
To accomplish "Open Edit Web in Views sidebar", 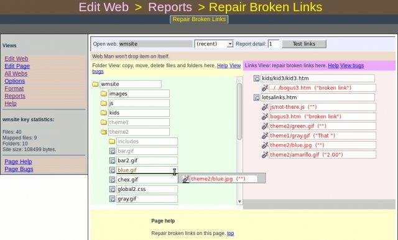I will pyautogui.click(x=16, y=58).
